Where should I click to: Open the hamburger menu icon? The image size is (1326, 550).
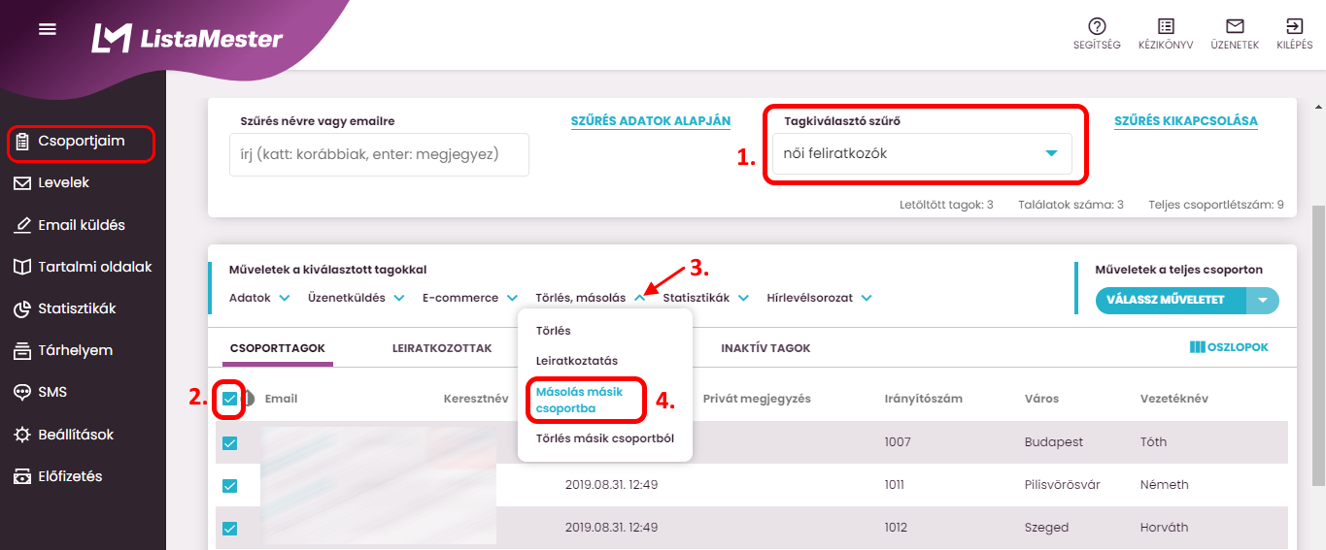point(48,29)
